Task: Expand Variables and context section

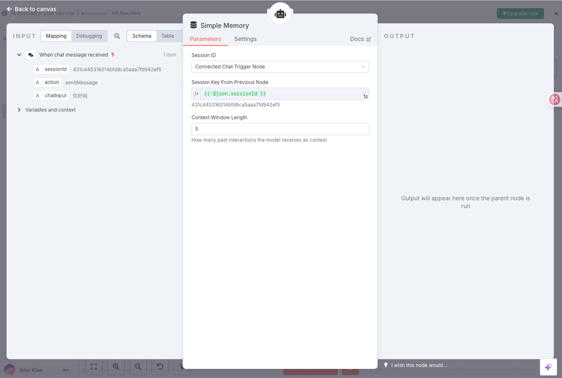Action: [x=19, y=110]
